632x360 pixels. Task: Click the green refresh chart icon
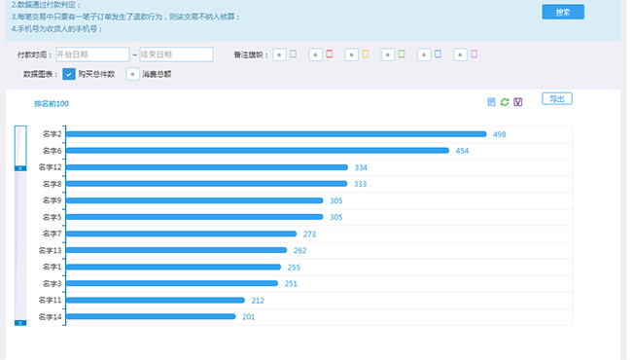coord(505,102)
